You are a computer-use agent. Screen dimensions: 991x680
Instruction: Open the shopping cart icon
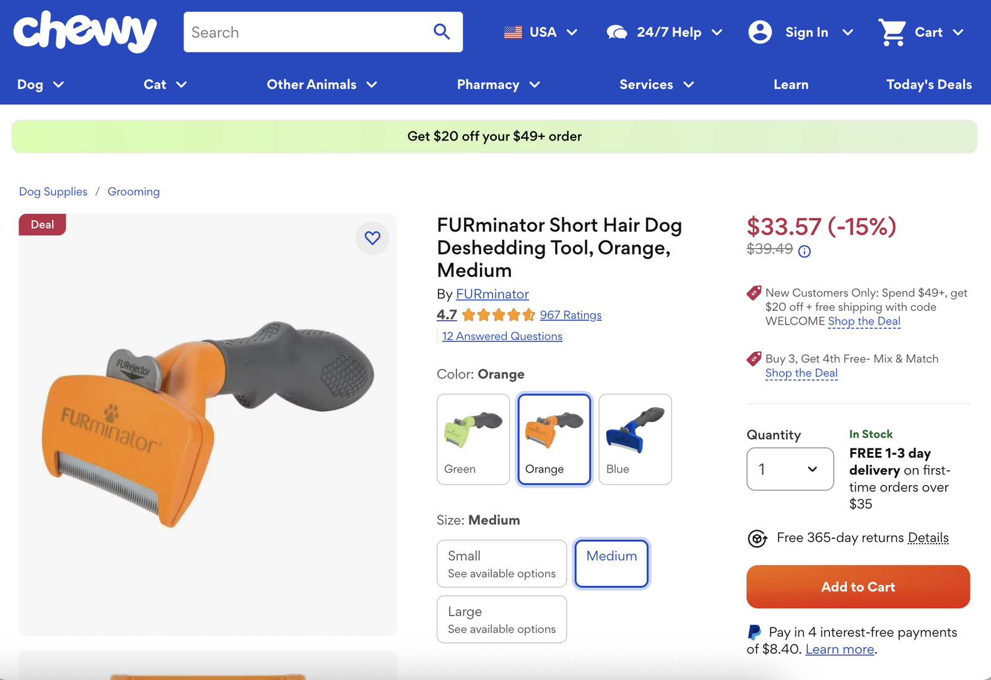point(892,32)
